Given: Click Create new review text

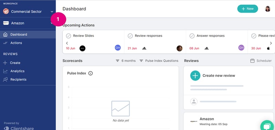Looking at the screenshot, I should click(x=219, y=75).
